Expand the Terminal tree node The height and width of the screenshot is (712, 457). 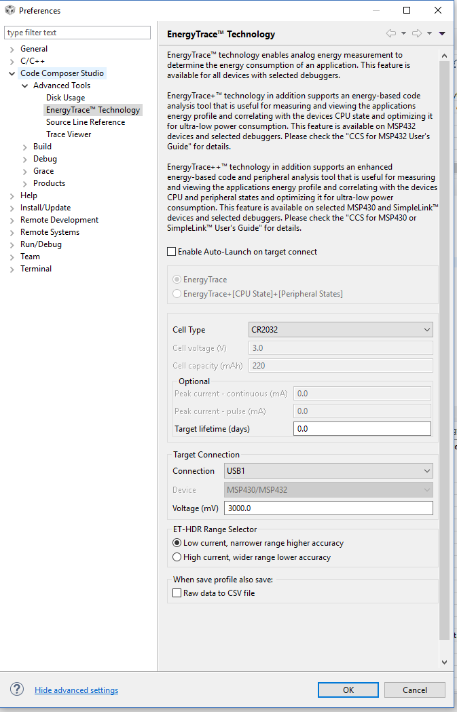12,269
